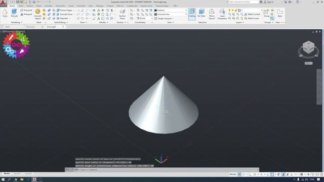Click into the command line input
Screen dimensions: 324x182
pyautogui.click(x=169, y=170)
